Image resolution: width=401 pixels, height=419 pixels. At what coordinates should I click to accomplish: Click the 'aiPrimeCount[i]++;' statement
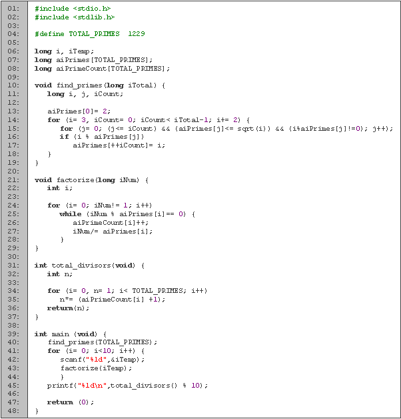pos(111,223)
